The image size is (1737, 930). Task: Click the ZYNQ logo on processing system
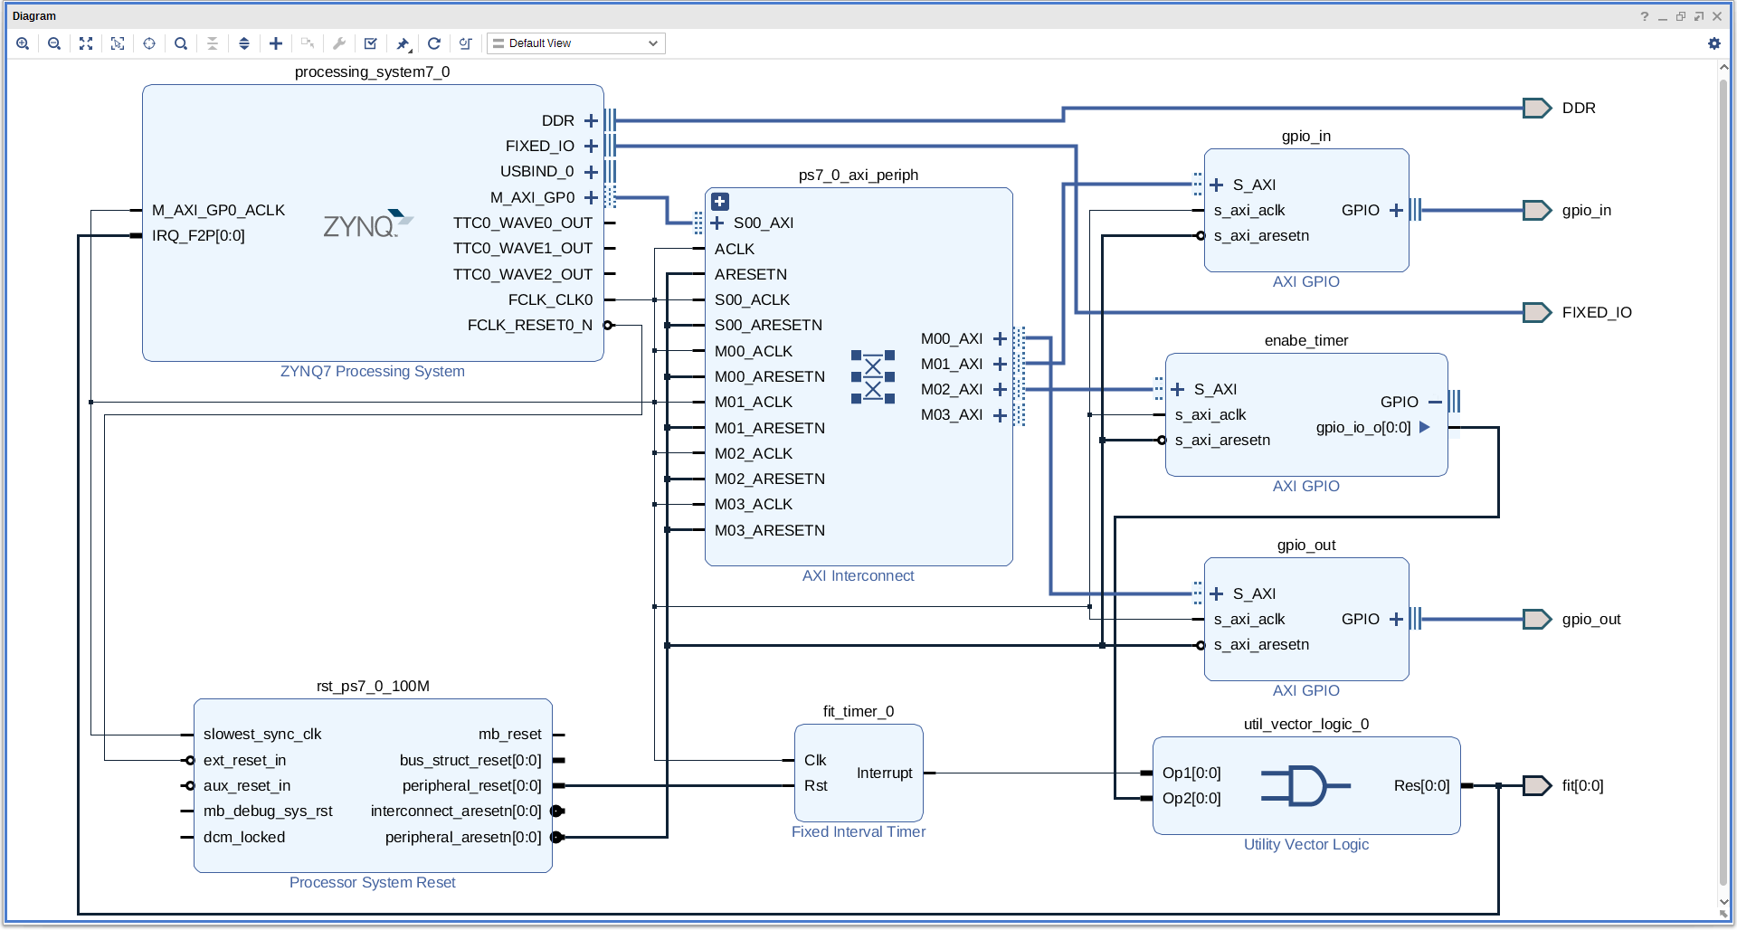[367, 223]
